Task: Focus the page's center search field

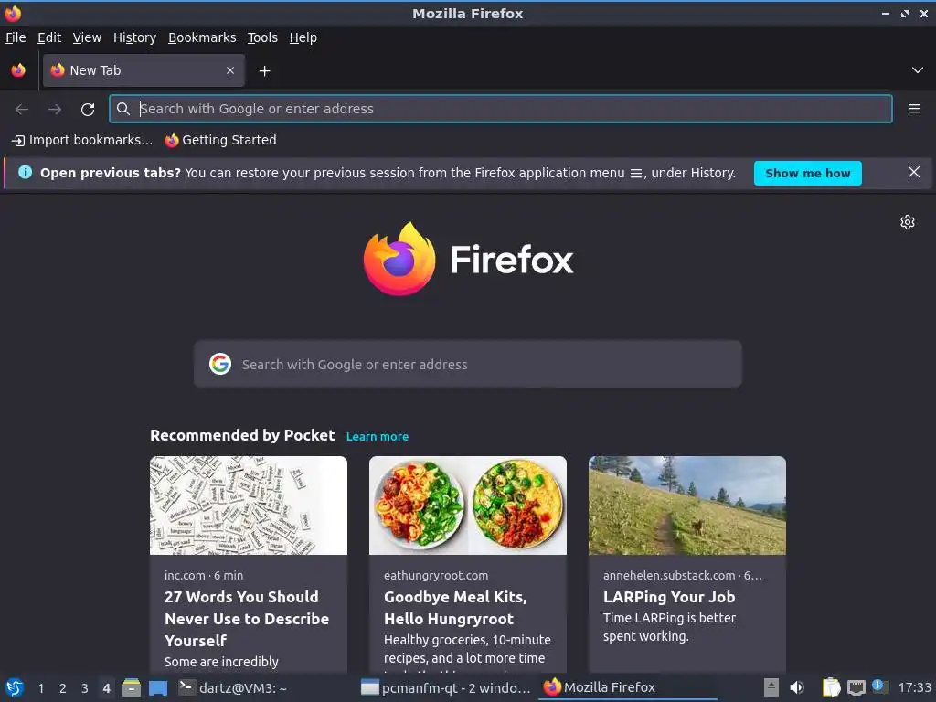Action: tap(467, 364)
